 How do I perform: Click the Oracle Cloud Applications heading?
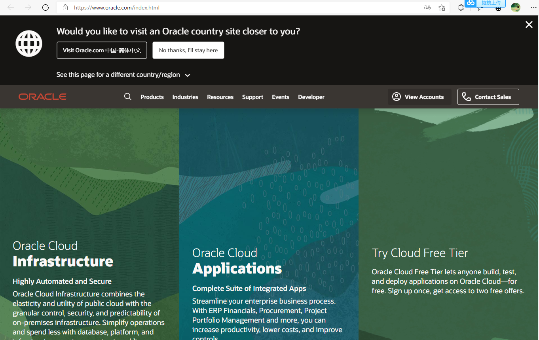(237, 261)
